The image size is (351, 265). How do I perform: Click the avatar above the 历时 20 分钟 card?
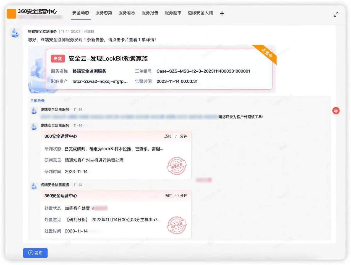(x=34, y=186)
